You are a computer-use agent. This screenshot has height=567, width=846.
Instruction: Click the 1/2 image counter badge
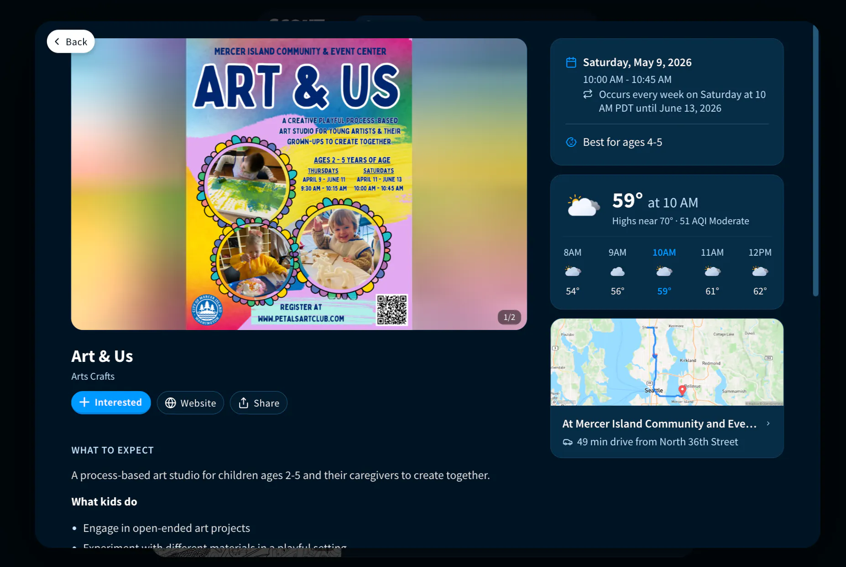tap(509, 317)
